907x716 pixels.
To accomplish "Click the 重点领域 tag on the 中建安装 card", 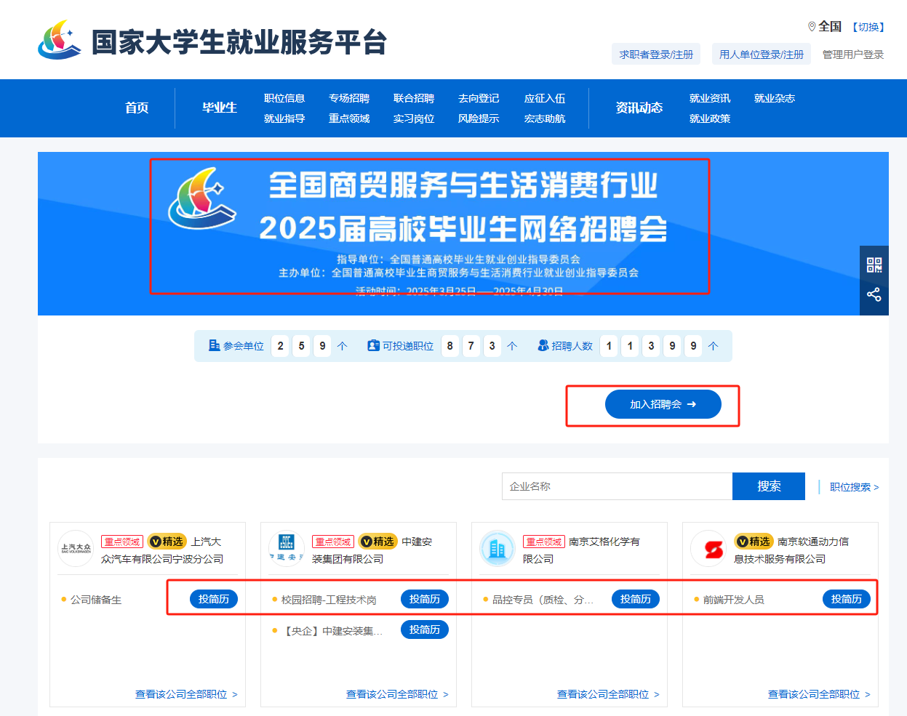I will (333, 542).
